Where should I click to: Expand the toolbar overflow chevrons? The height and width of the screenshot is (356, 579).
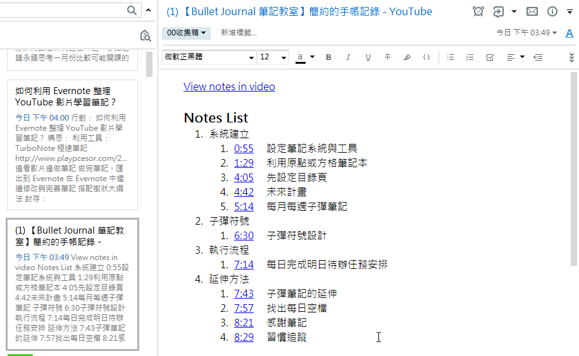tap(571, 57)
